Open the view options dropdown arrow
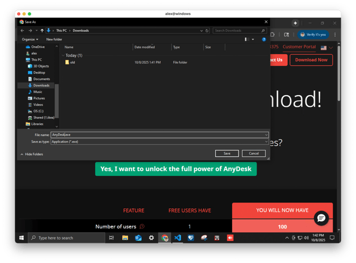Viewport: 356px width, 263px height. (x=253, y=39)
